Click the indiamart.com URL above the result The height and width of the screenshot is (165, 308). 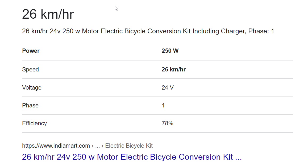[56, 146]
